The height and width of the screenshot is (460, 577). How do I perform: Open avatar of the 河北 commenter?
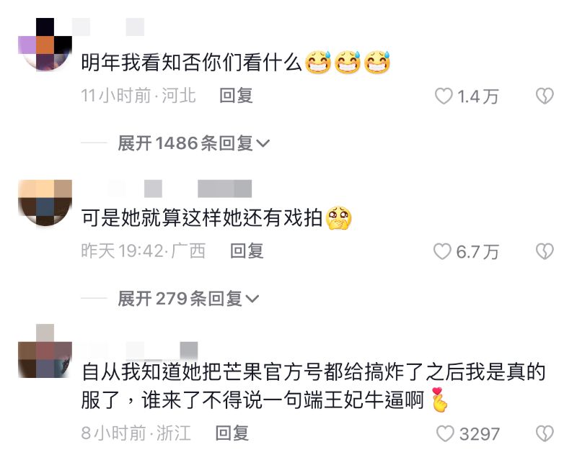[45, 45]
